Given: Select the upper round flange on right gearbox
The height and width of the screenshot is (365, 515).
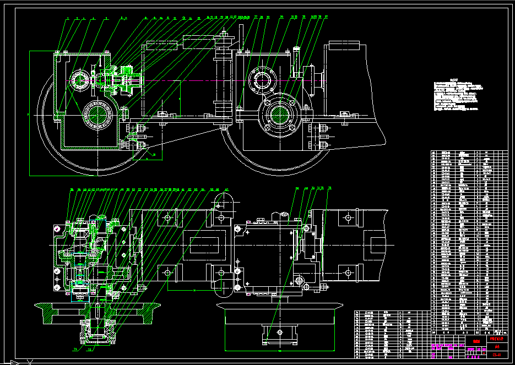Looking at the screenshot, I should coord(261,81).
